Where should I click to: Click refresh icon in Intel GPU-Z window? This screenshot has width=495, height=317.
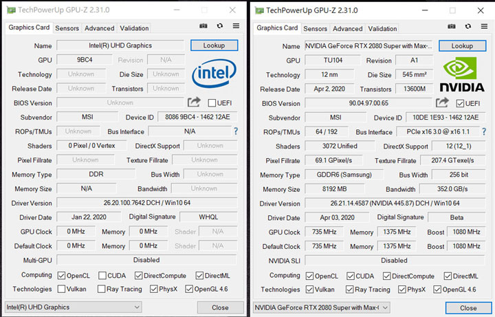click(220, 26)
